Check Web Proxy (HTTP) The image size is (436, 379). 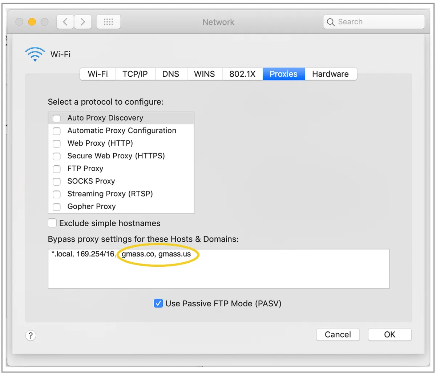(x=57, y=144)
